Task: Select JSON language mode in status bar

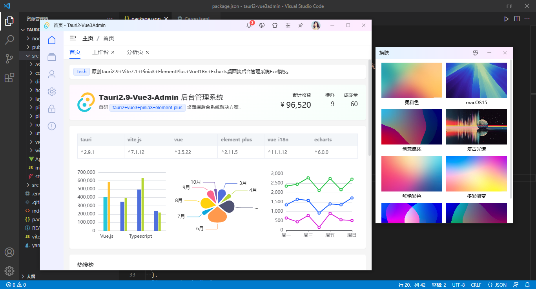Action: pos(498,285)
